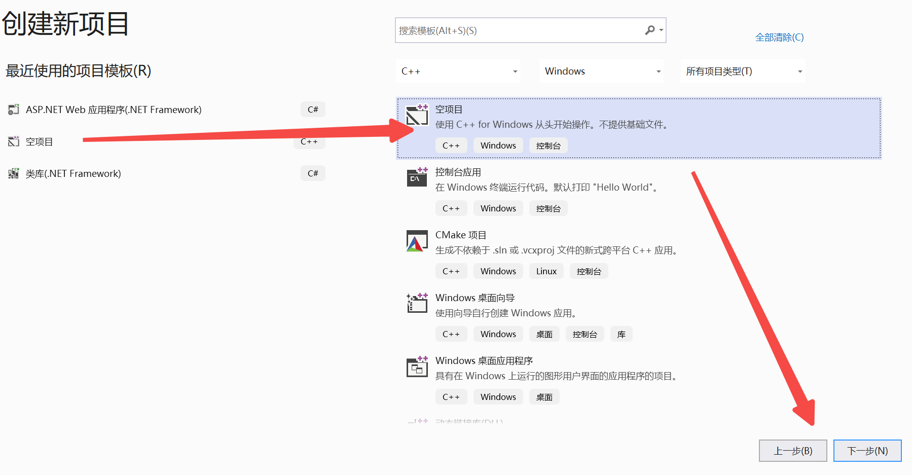Go back with the 上一步(B) button
This screenshot has width=912, height=475.
pos(793,451)
